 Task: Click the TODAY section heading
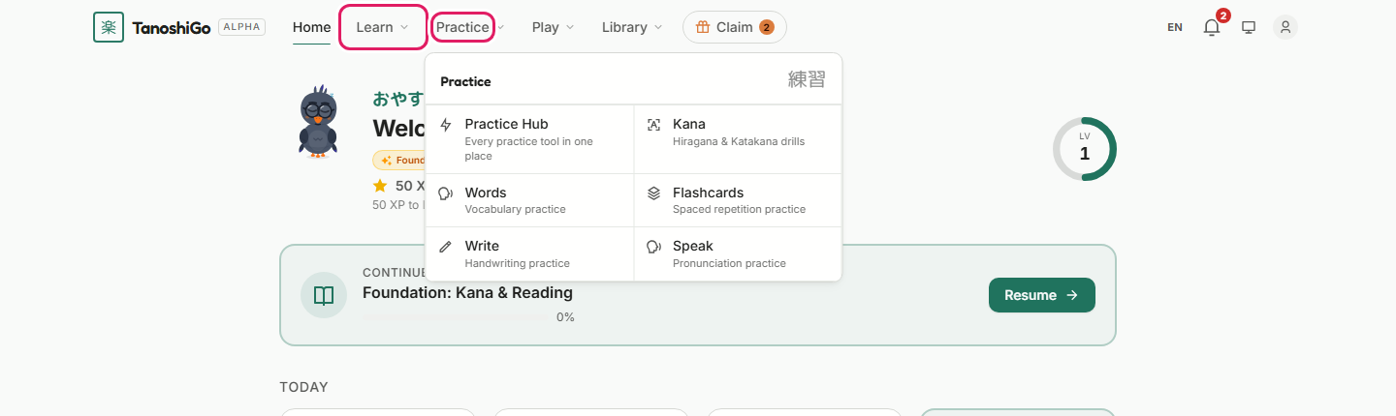(x=304, y=387)
